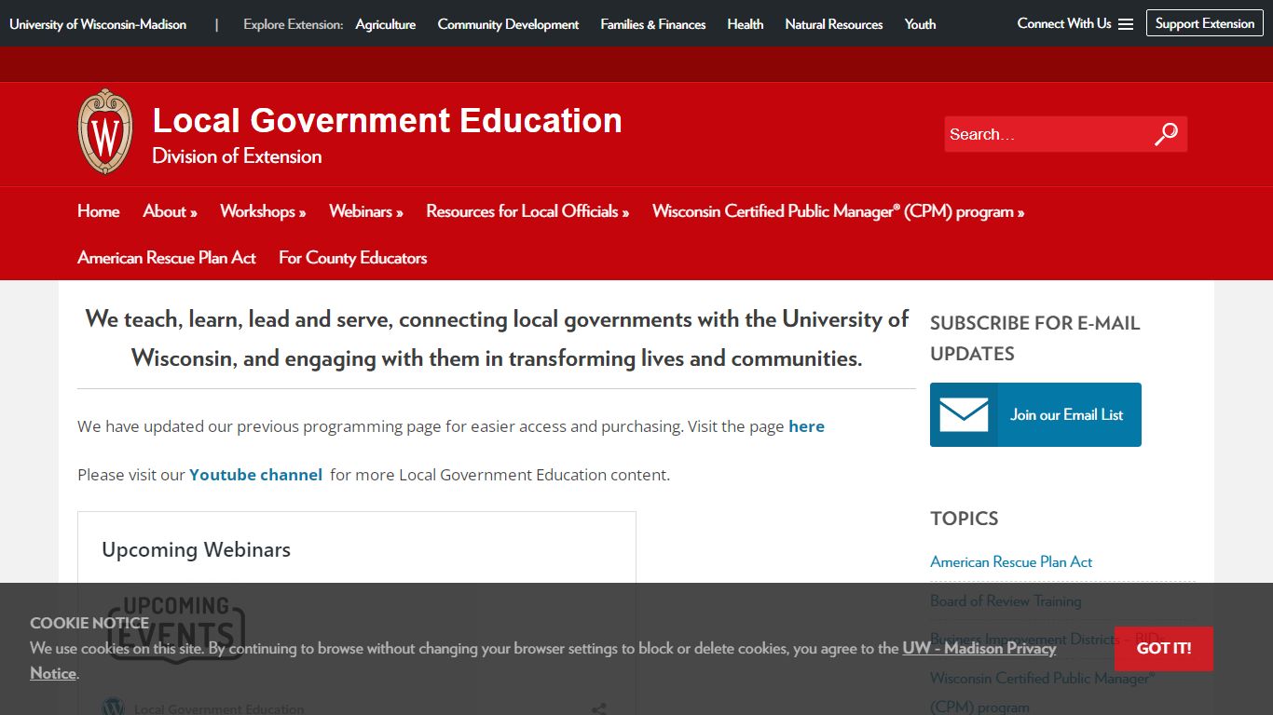
Task: Expand the Webinars menu
Action: [366, 211]
